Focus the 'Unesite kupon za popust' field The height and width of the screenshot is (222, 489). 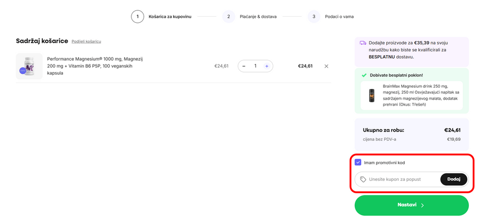click(402, 179)
